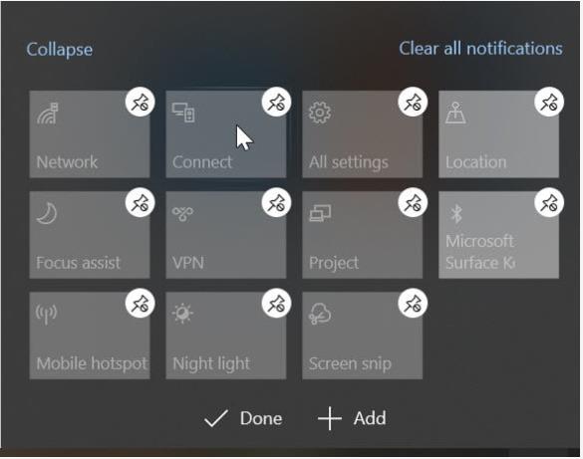Toggle the Focus assist tile
The width and height of the screenshot is (583, 459).
click(x=90, y=235)
